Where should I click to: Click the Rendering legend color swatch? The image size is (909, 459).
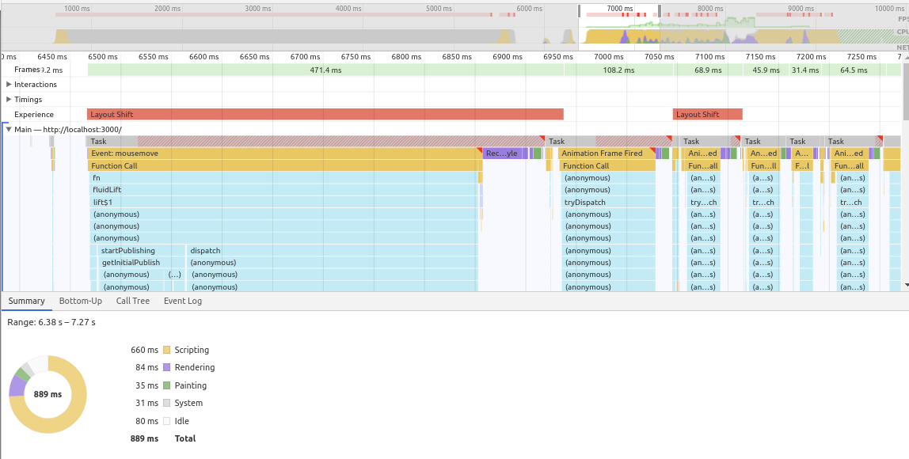166,367
